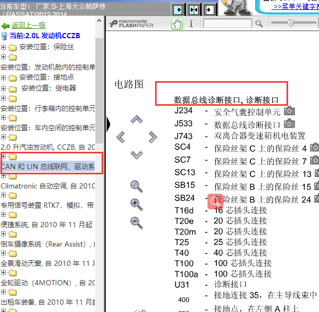Click the black pane-collapse triangle on divider
The height and width of the screenshot is (312, 319).
click(108, 124)
